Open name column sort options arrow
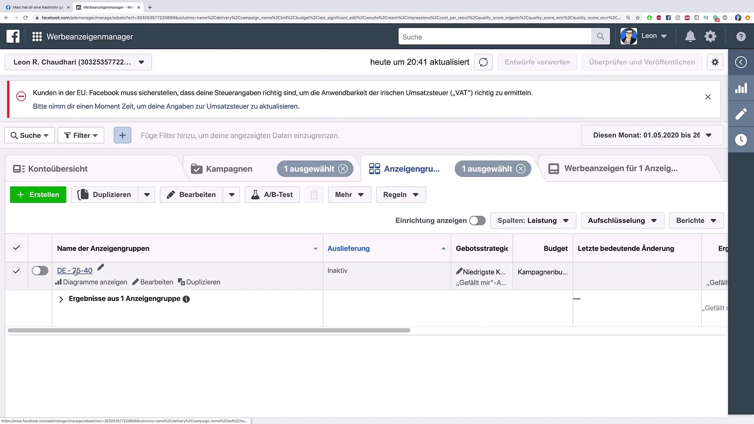This screenshot has height=424, width=754. [x=315, y=249]
